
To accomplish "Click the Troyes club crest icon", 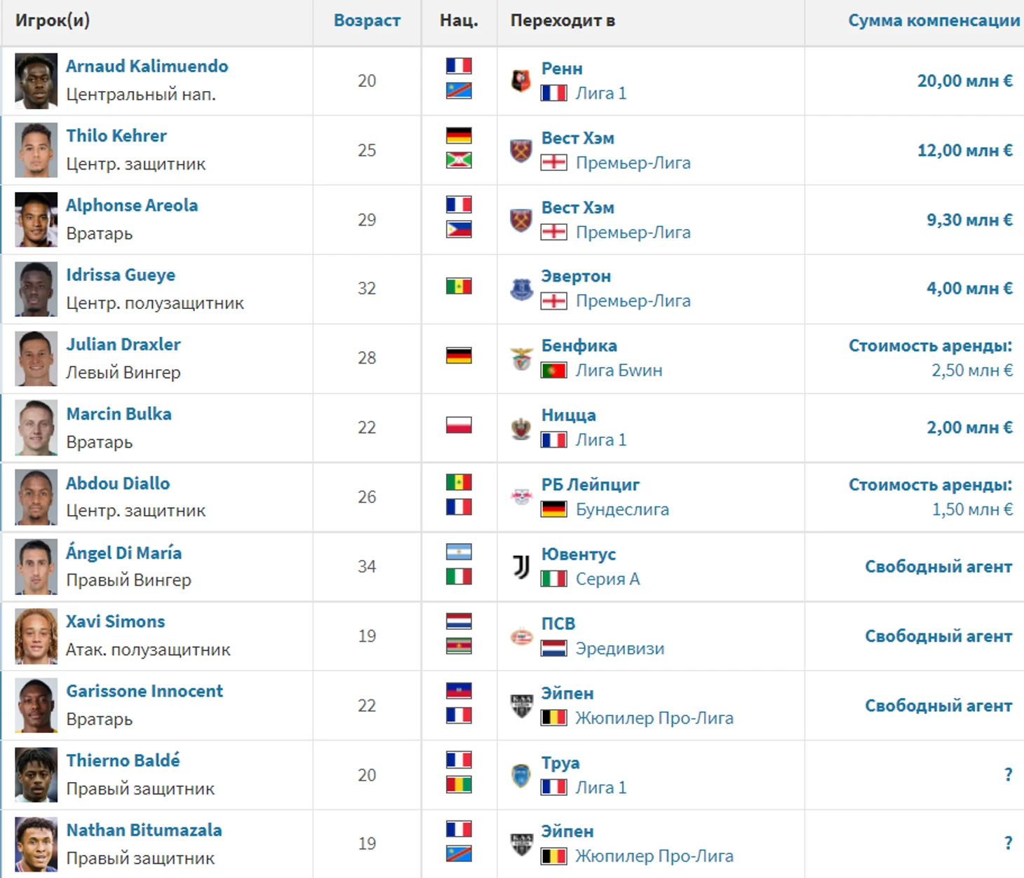I will pyautogui.click(x=520, y=775).
